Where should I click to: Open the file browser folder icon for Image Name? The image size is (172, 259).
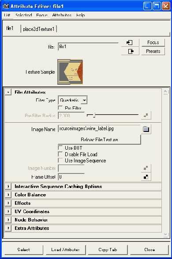click(146, 129)
